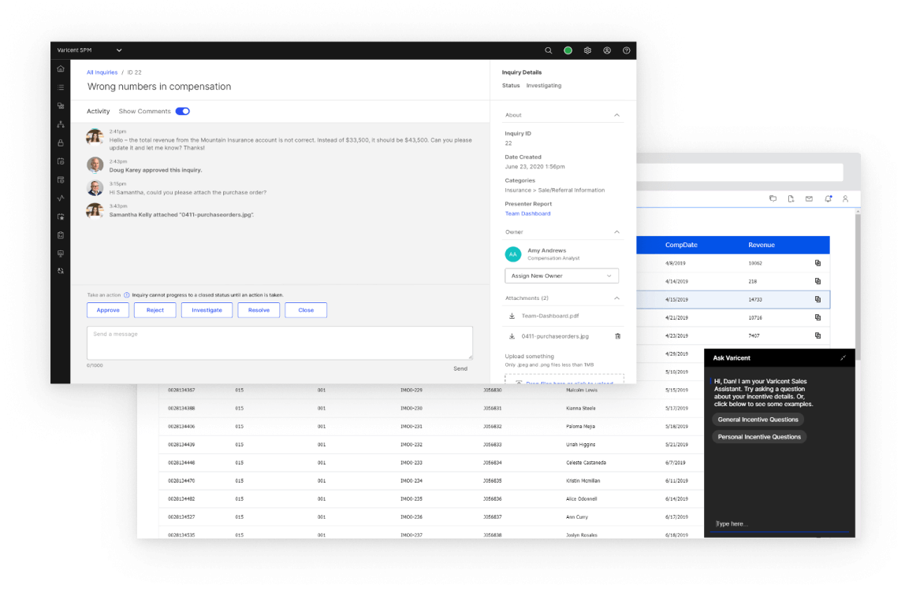
Task: Click Doug Karey's avatar in the activity feed
Action: coord(95,165)
